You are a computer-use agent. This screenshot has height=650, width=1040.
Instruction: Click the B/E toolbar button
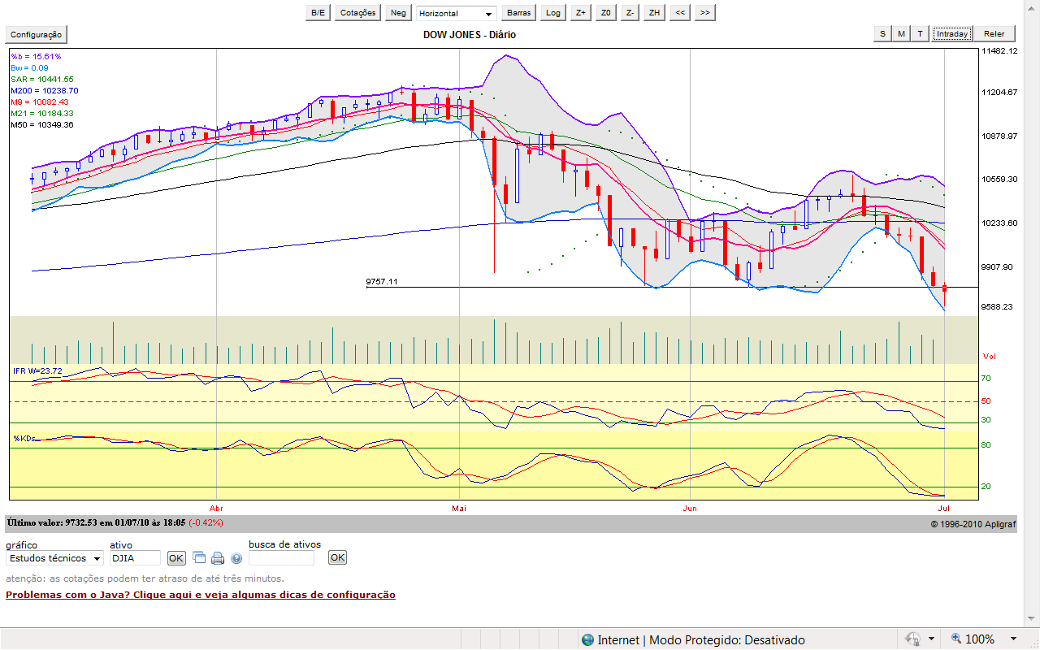(318, 13)
